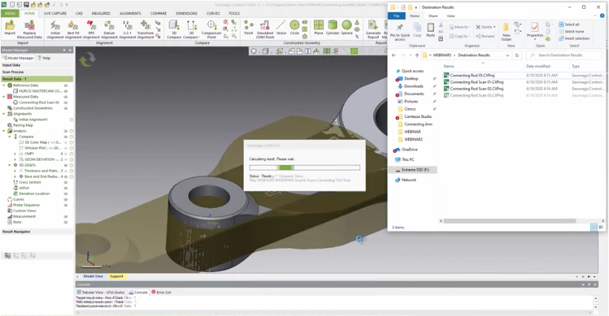Collapse the Analysis tree node
609x316 pixels.
pos(4,131)
